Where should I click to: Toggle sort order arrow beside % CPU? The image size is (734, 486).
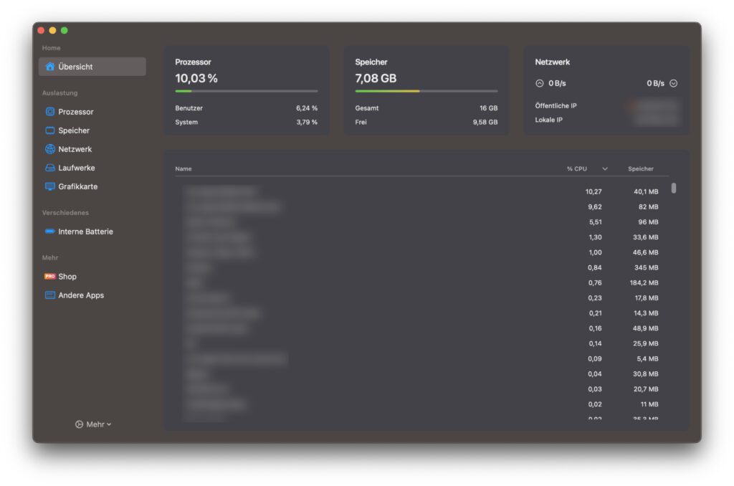point(604,169)
